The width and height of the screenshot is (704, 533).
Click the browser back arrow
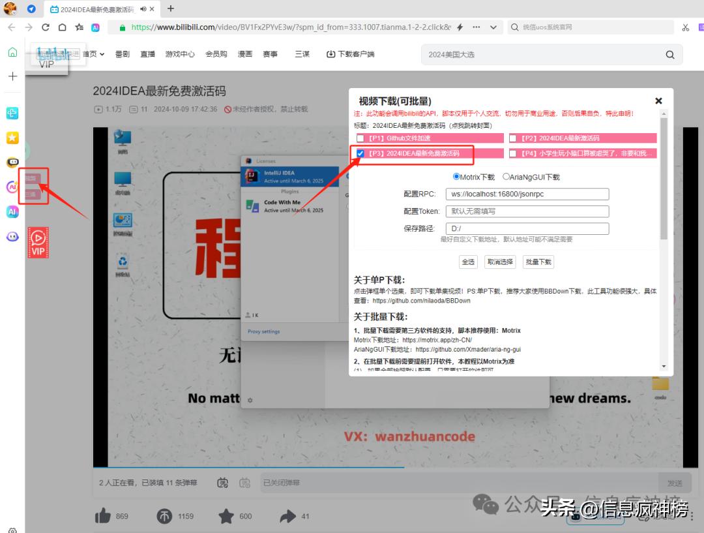click(12, 27)
